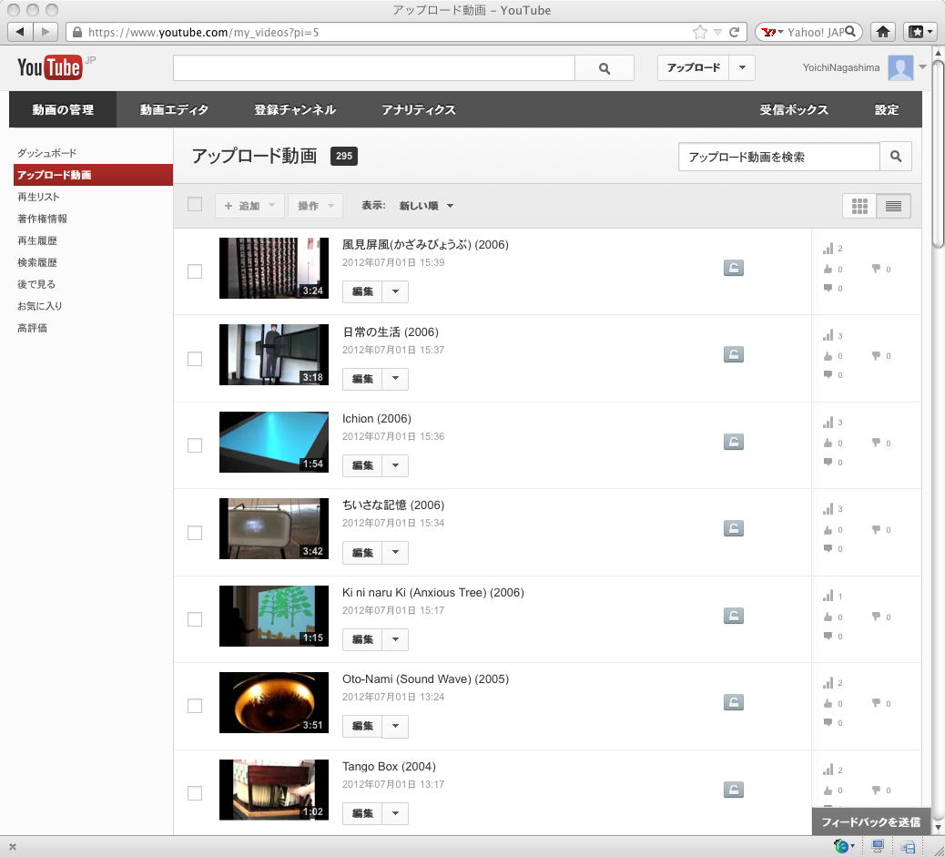Click the アップロード動画を検索 field
This screenshot has width=945, height=857.
(x=778, y=157)
